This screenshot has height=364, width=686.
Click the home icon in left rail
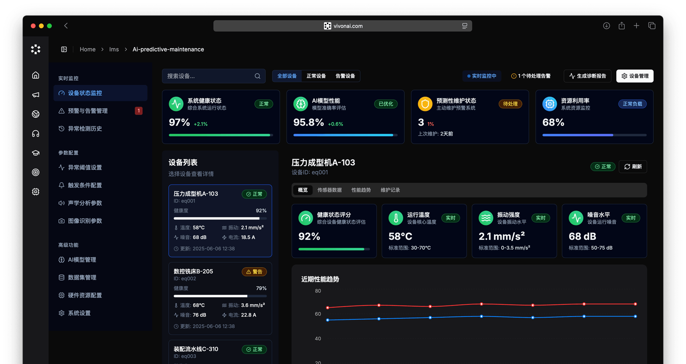tap(35, 75)
